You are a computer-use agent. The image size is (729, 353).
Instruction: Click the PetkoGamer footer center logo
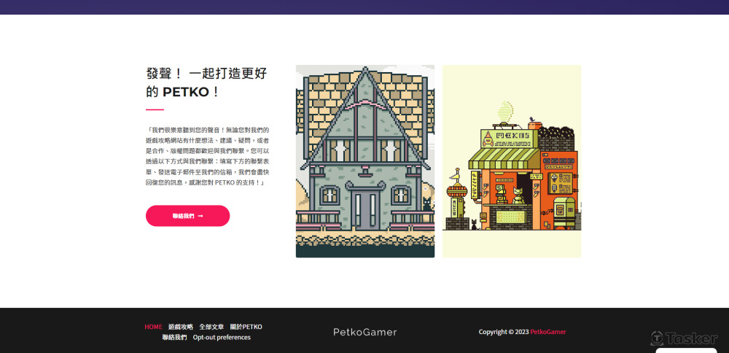(x=364, y=332)
